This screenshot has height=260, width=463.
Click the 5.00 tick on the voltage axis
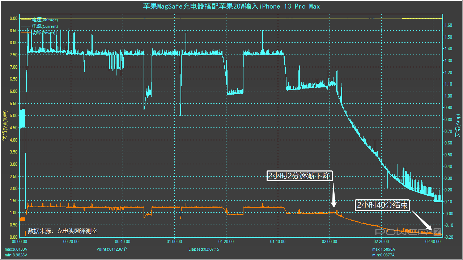tap(13, 116)
